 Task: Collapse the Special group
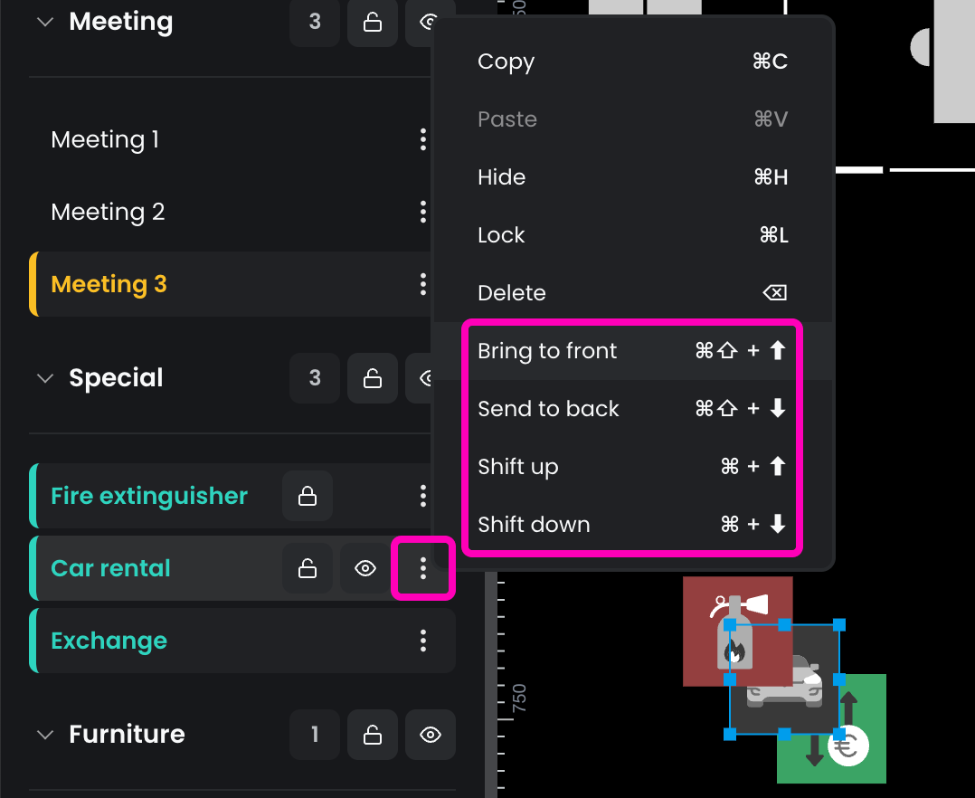point(45,378)
